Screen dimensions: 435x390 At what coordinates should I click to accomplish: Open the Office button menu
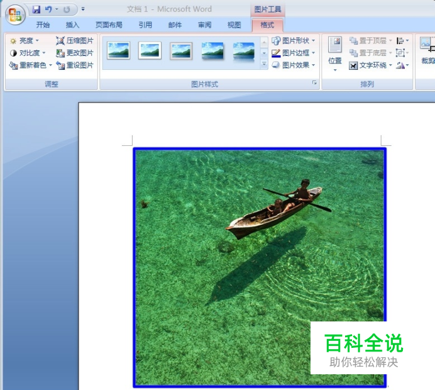[x=15, y=14]
